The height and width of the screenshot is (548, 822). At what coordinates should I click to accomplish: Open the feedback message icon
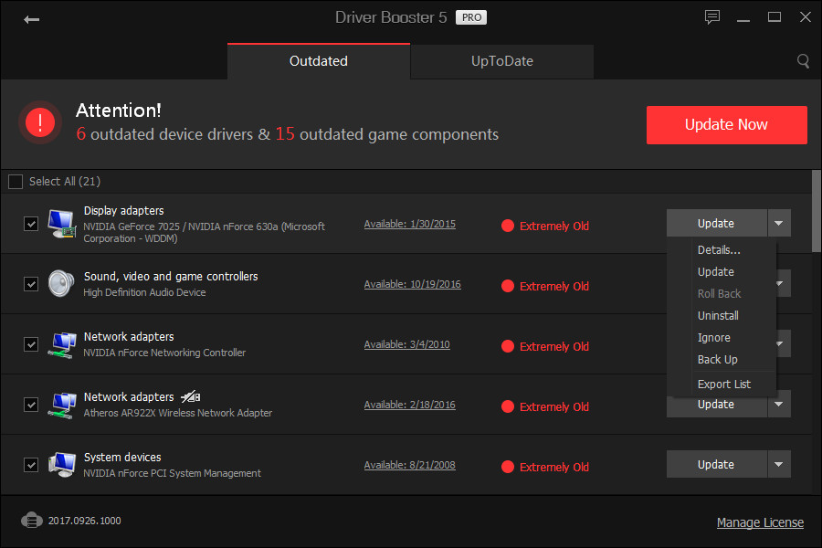tap(711, 17)
